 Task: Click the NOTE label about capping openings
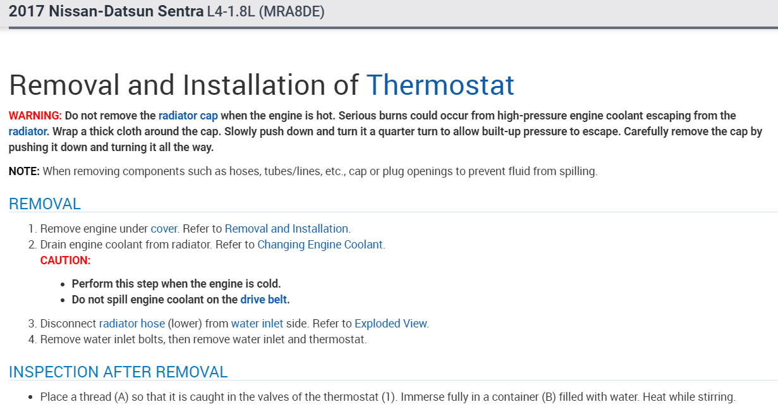[24, 171]
